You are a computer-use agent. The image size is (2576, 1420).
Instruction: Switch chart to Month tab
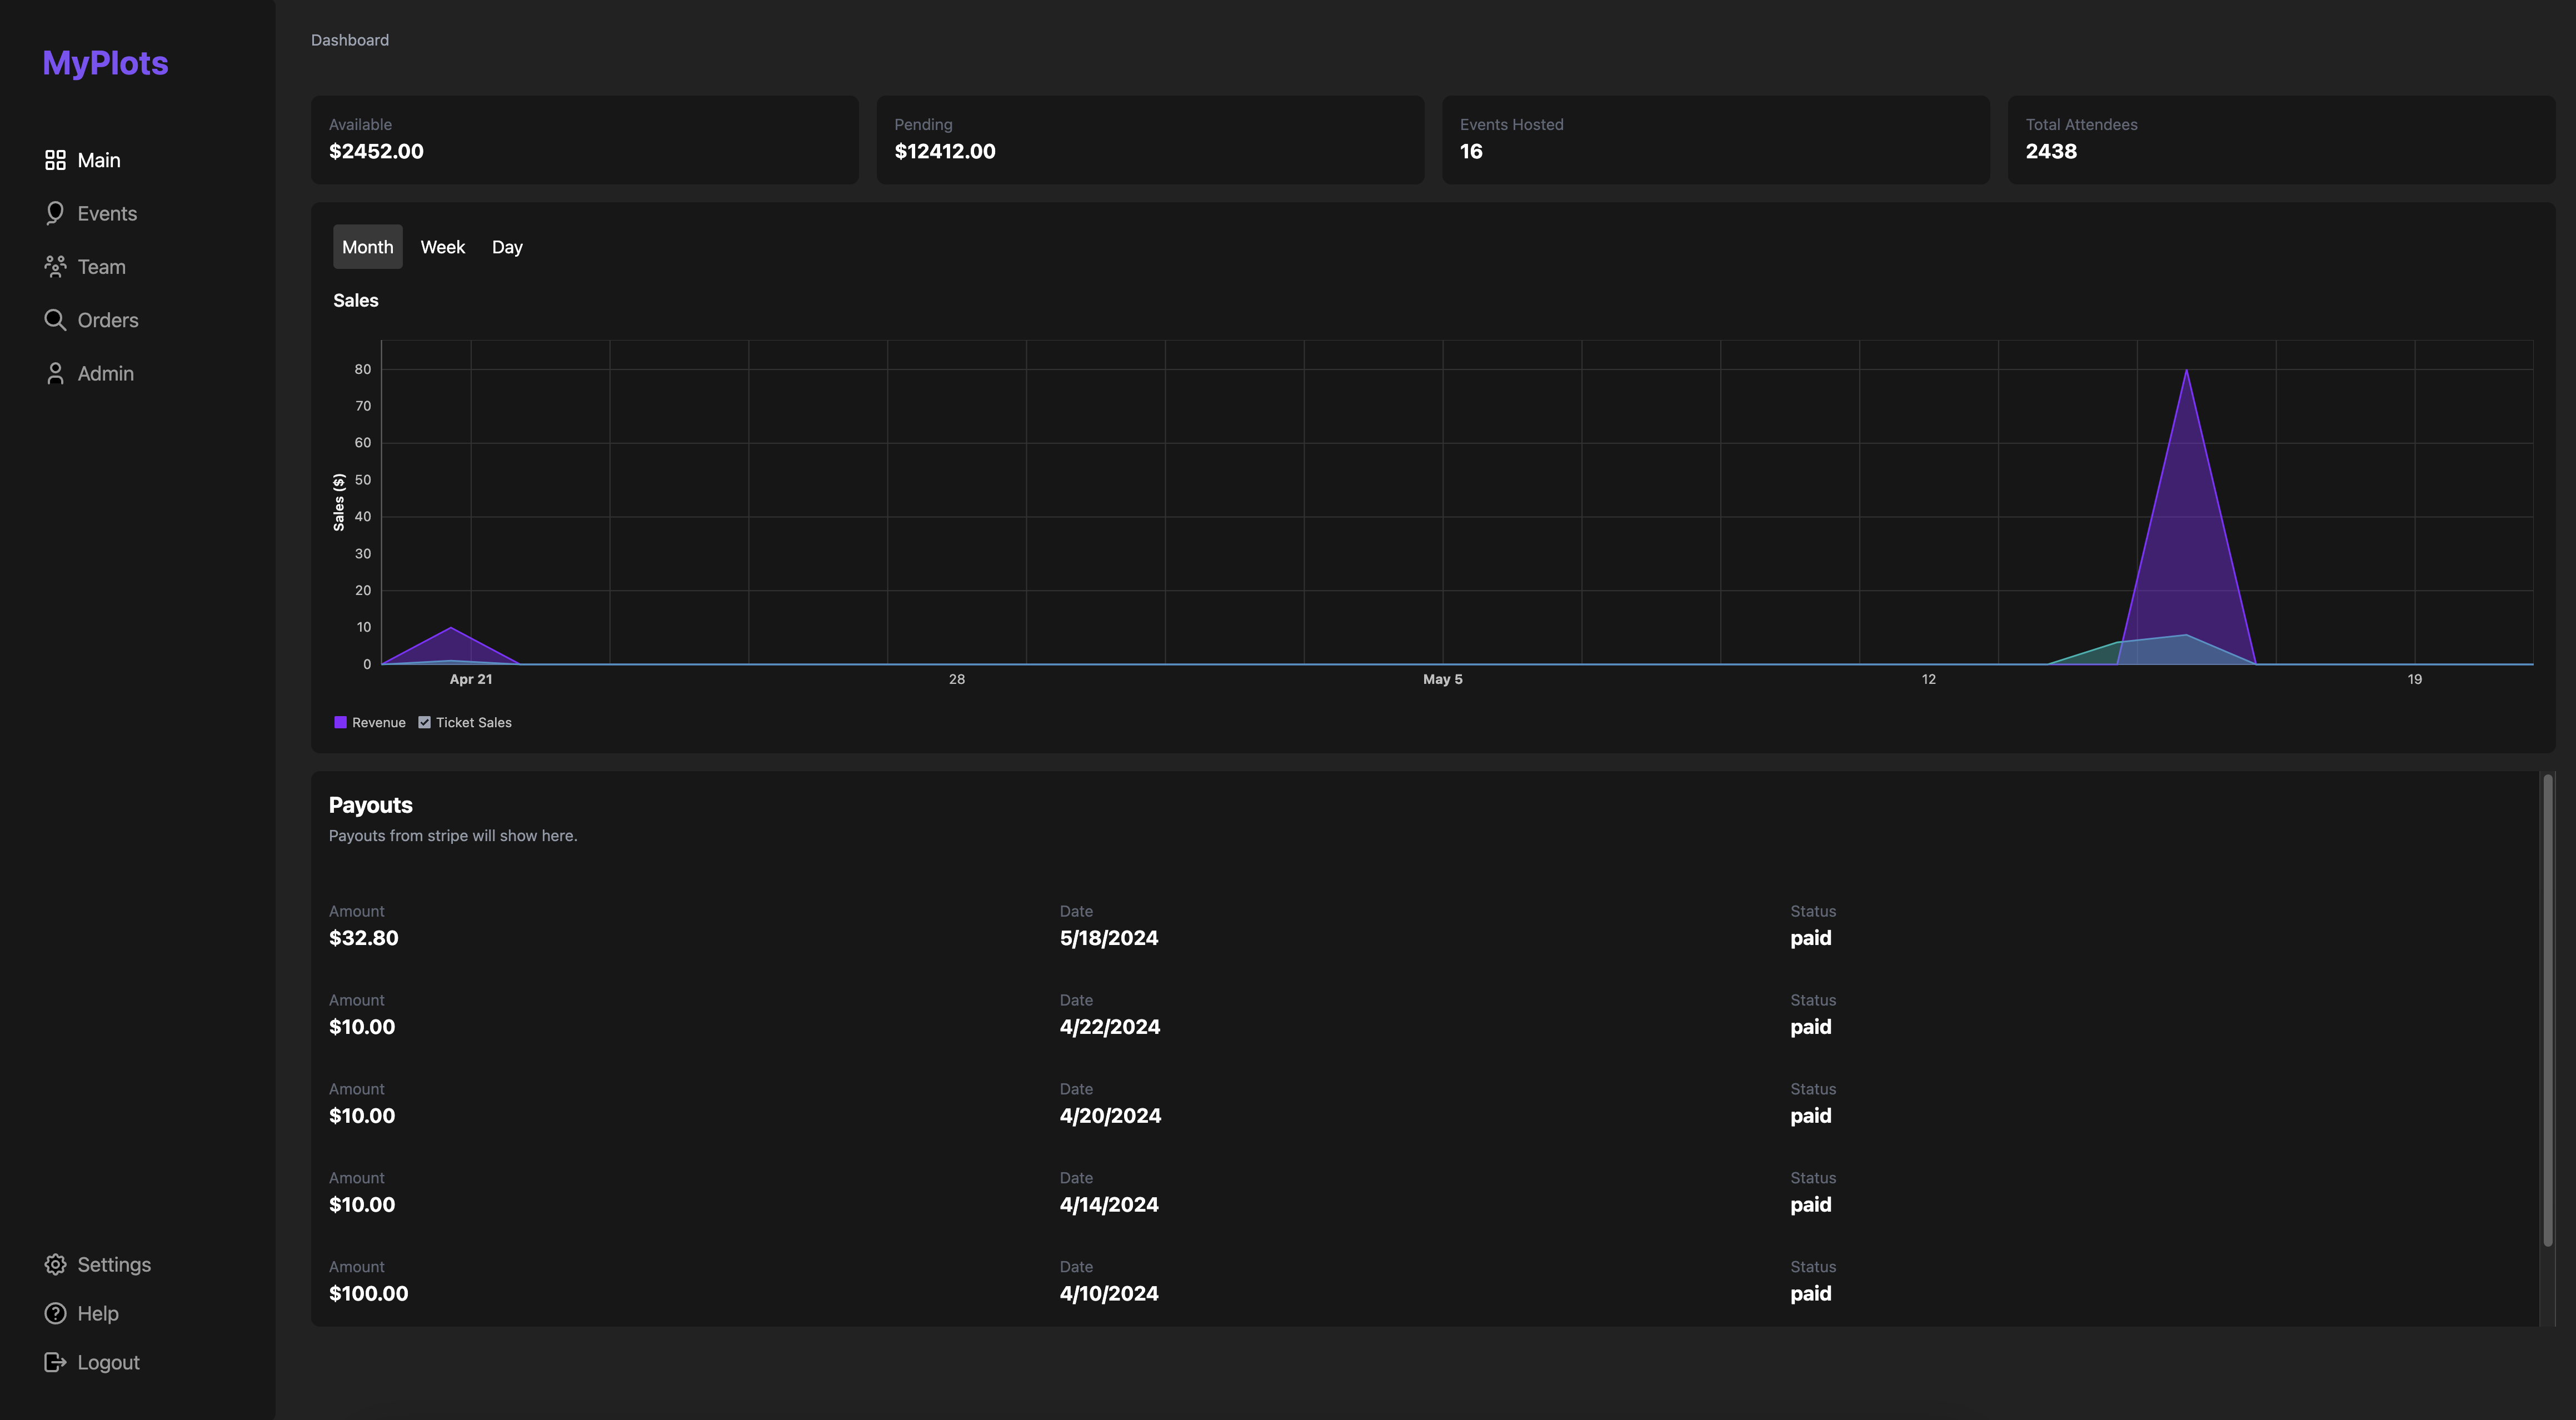[x=368, y=247]
